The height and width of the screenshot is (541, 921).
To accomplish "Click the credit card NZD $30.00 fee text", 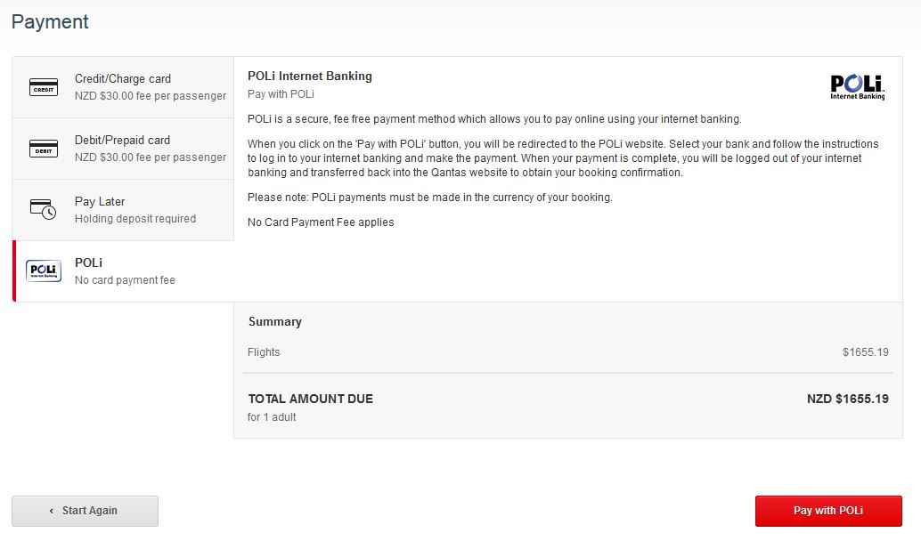I will click(151, 96).
